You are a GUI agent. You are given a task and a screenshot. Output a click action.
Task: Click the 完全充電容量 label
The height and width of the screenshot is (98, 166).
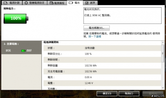(56, 72)
